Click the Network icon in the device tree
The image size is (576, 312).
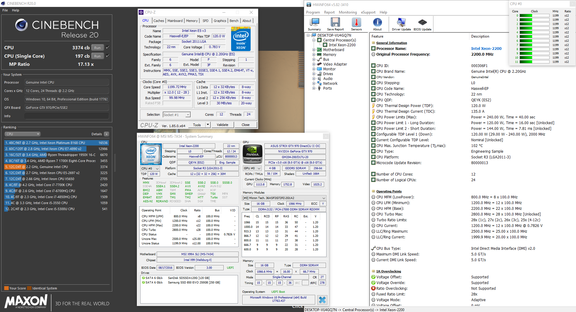click(x=319, y=84)
